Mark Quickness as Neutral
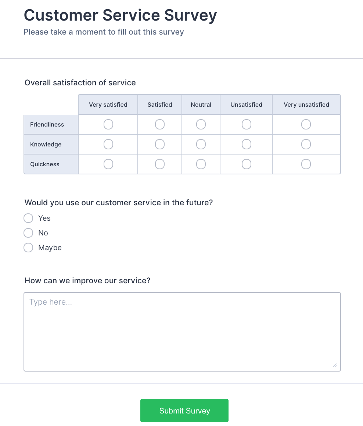The image size is (363, 426). point(201,164)
